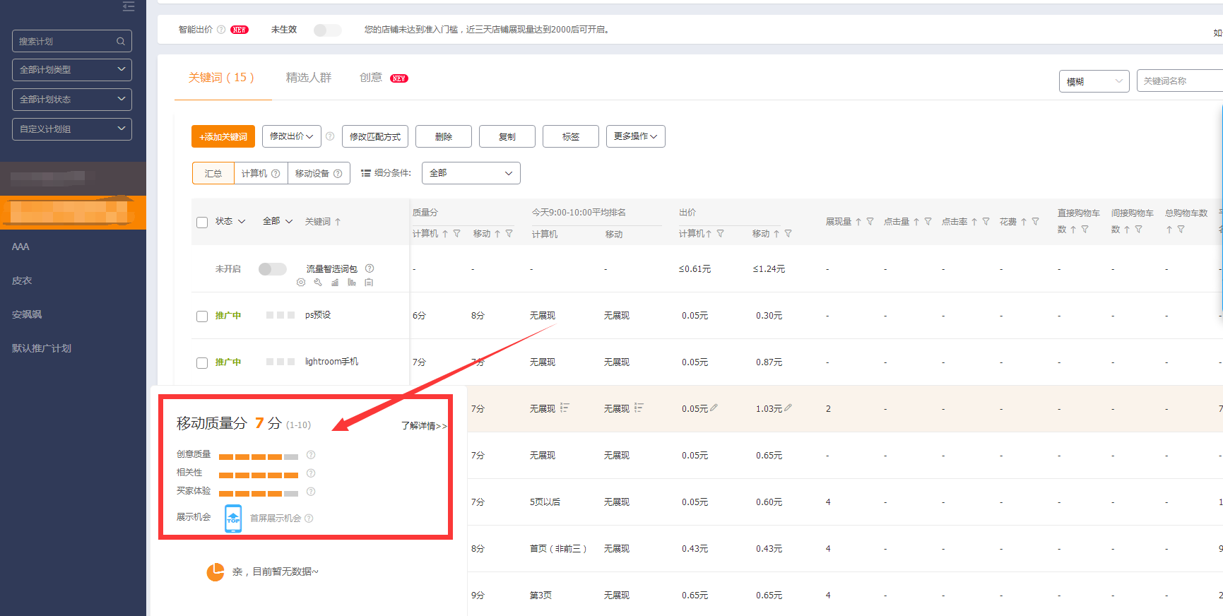Open the 细分条件 全部 dropdown
The width and height of the screenshot is (1223, 616).
pos(471,173)
